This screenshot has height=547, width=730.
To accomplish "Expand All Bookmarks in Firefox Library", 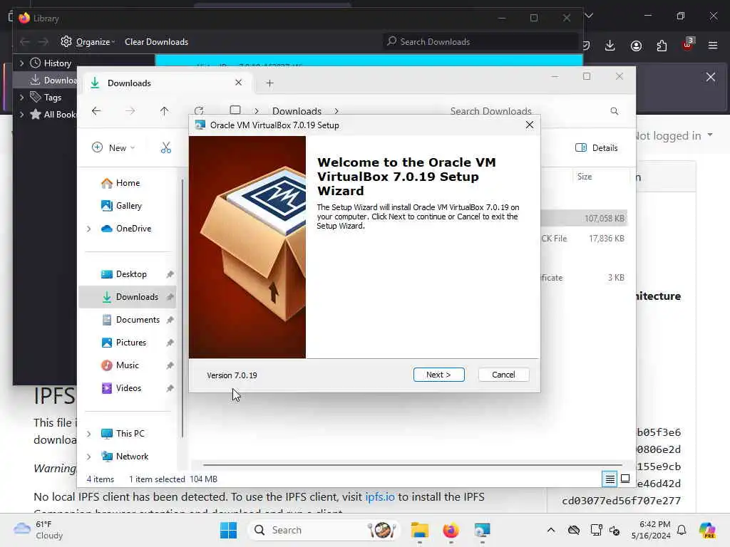I will pyautogui.click(x=21, y=115).
